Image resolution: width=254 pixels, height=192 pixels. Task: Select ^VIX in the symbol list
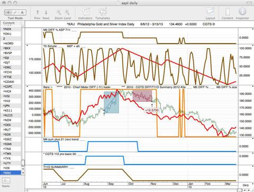tap(11, 168)
